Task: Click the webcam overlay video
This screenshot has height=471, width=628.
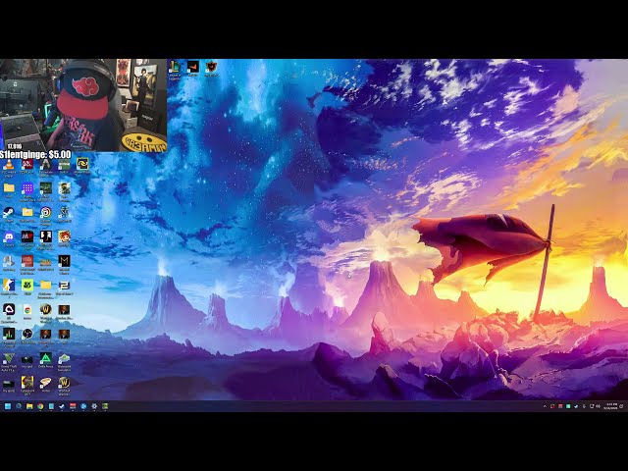Action: (83, 105)
